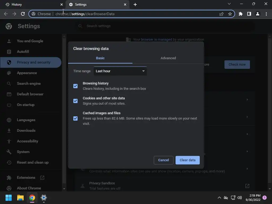Click the browser forward arrow
272x204 pixels.
click(14, 14)
